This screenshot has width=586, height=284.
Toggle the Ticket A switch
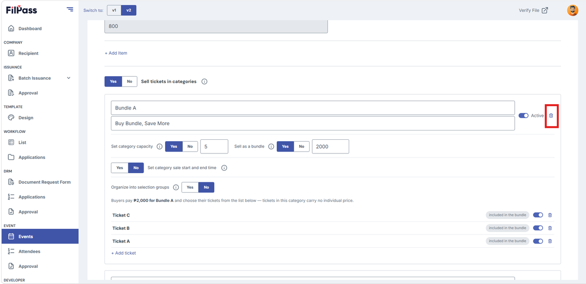pyautogui.click(x=538, y=241)
